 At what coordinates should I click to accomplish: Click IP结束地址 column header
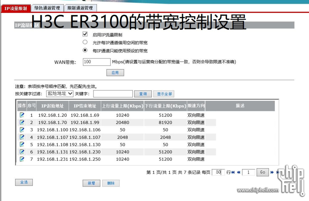click(85, 106)
